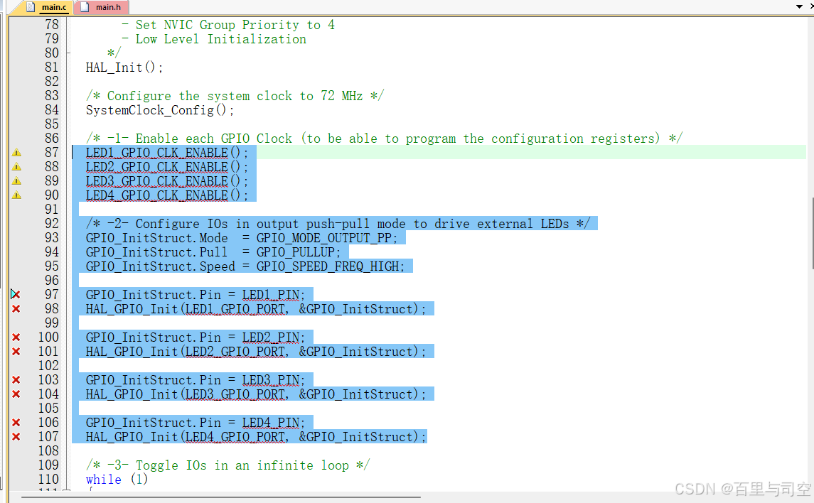
Task: Click the 'Enable each GPIO Clock' comment
Action: 384,139
